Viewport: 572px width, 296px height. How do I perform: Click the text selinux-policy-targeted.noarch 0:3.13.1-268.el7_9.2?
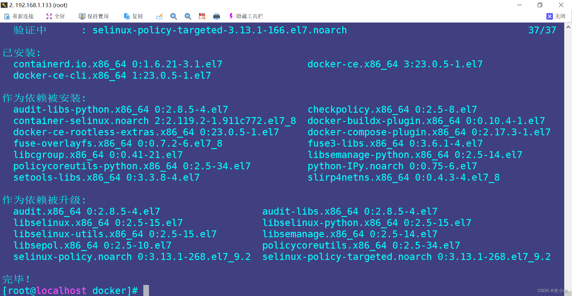406,257
